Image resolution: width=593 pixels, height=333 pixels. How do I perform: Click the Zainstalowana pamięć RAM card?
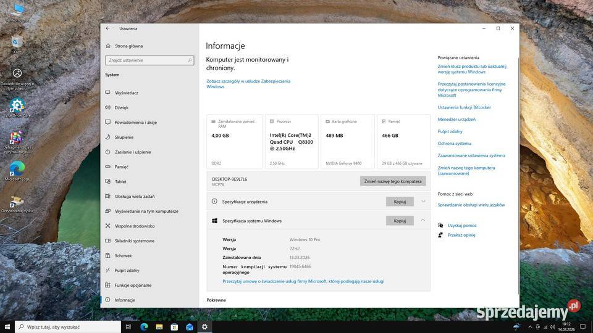pos(234,142)
